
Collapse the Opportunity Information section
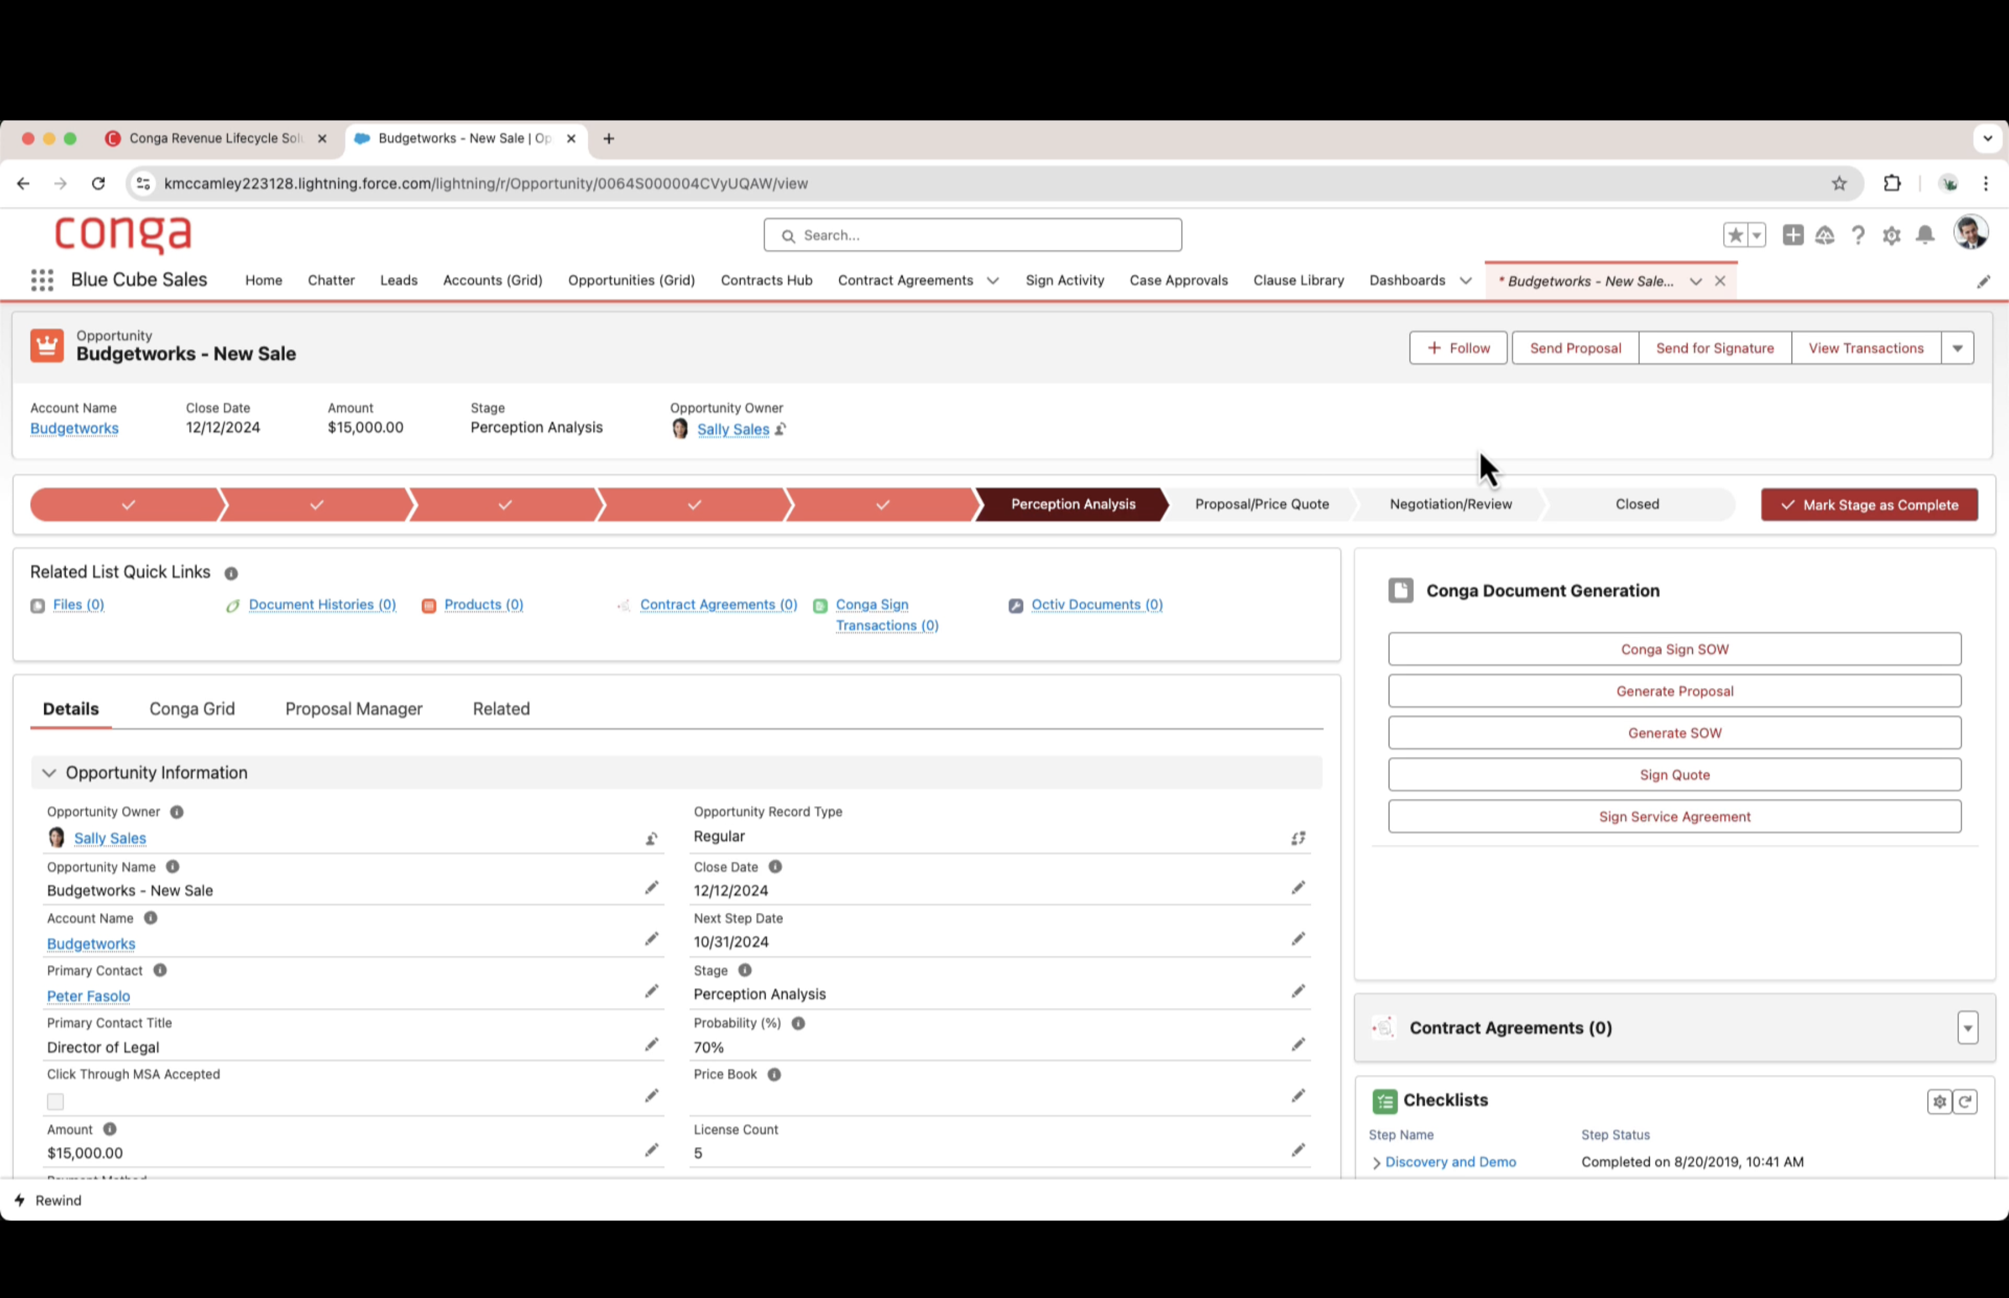[49, 773]
